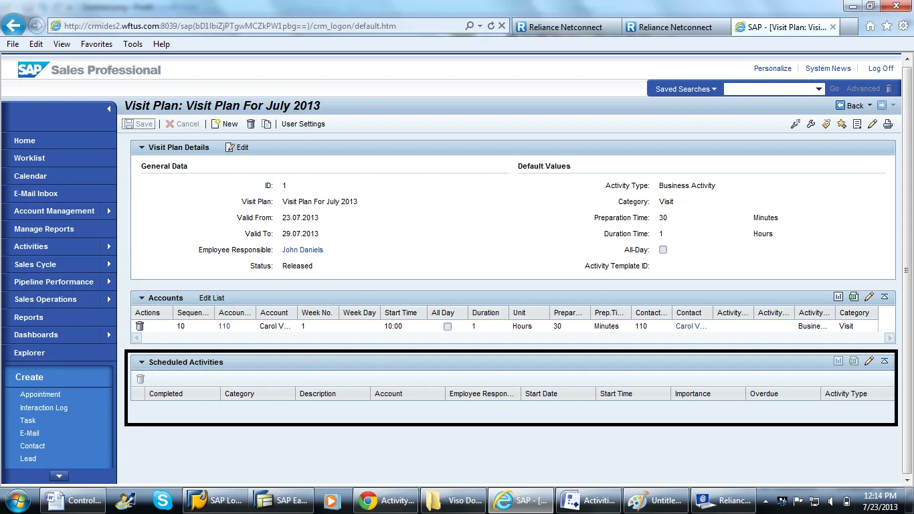Click the Log Off link
This screenshot has height=514, width=914.
click(x=881, y=68)
